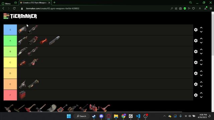Close the TF2 Pyro Weapon tab
Screen dimensions: 214x120
coord(49,3)
